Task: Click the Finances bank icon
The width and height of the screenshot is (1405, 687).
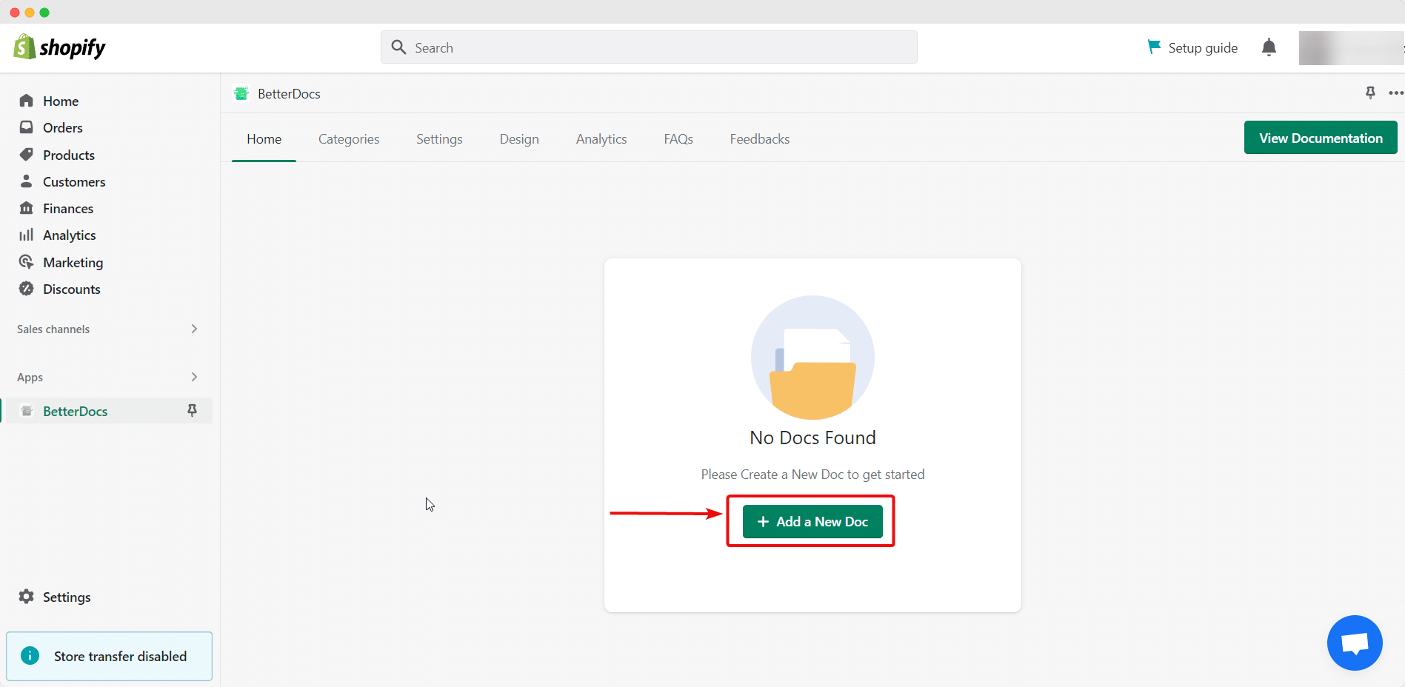Action: pyautogui.click(x=27, y=208)
